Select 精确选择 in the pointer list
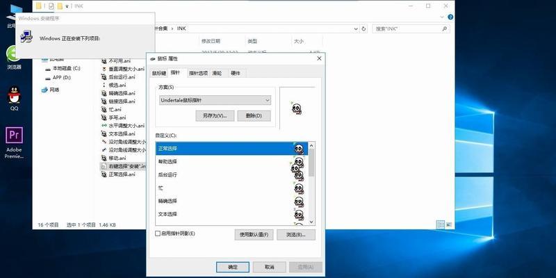The width and height of the screenshot is (556, 278). (232, 201)
